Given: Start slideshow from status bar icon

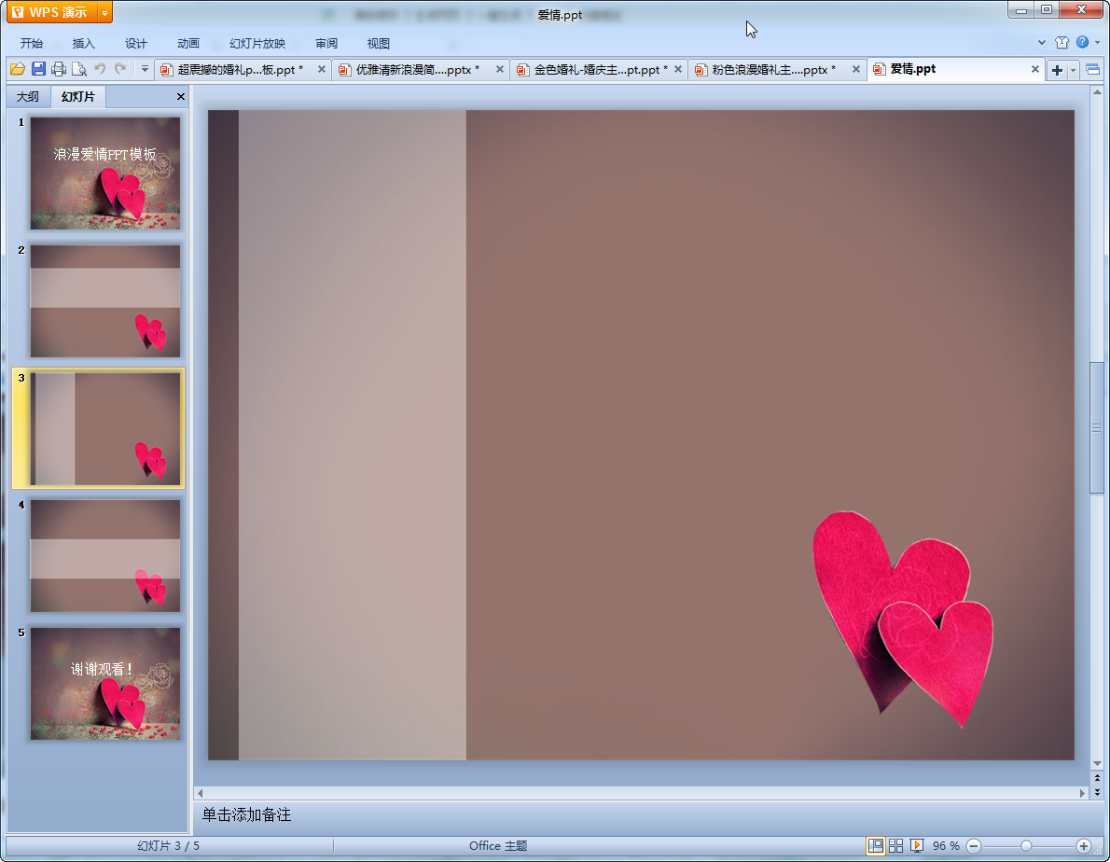Looking at the screenshot, I should (917, 846).
